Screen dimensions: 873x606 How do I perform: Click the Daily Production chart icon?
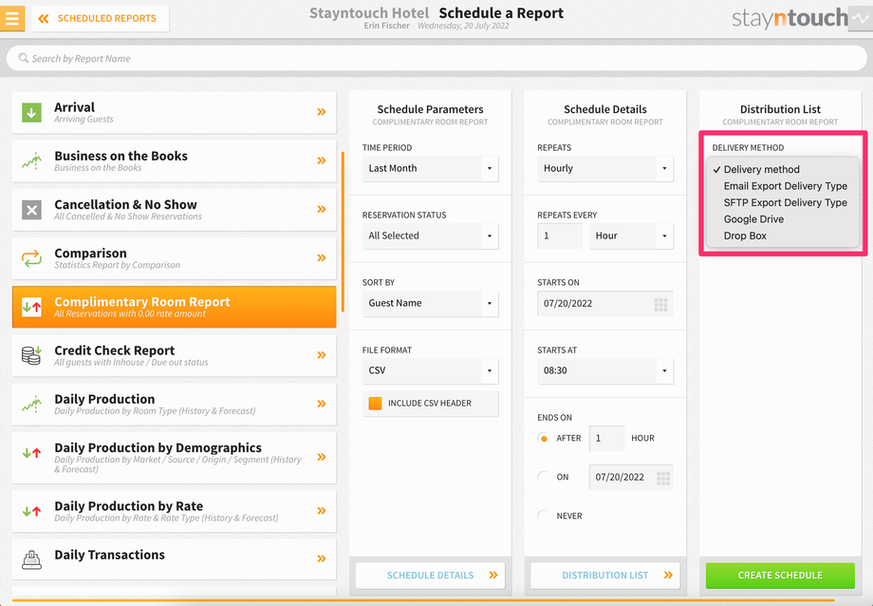point(31,404)
